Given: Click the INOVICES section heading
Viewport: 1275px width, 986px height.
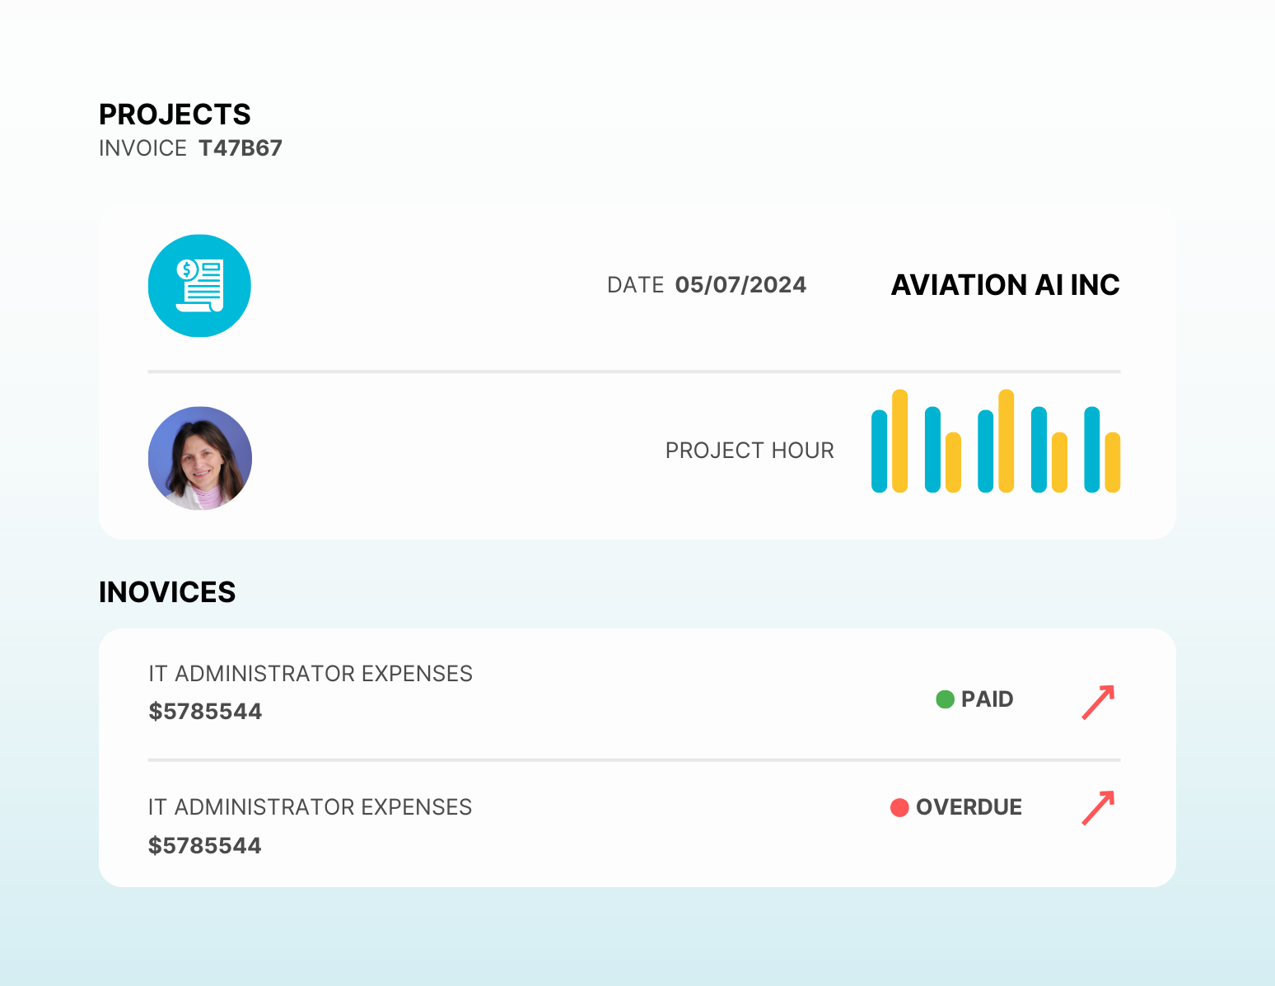Looking at the screenshot, I should pos(167,592).
